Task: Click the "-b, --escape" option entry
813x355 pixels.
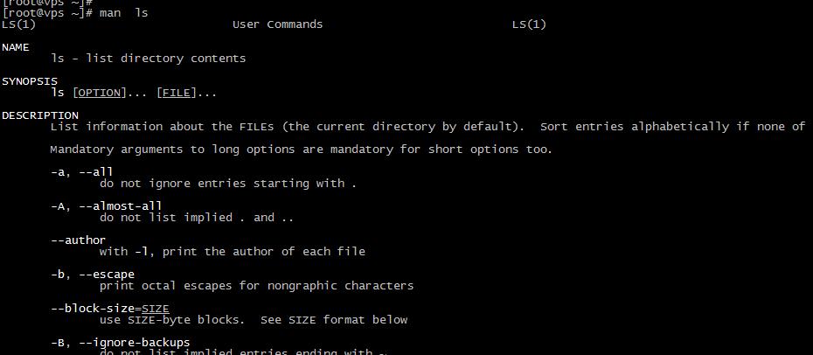Action: click(x=93, y=274)
